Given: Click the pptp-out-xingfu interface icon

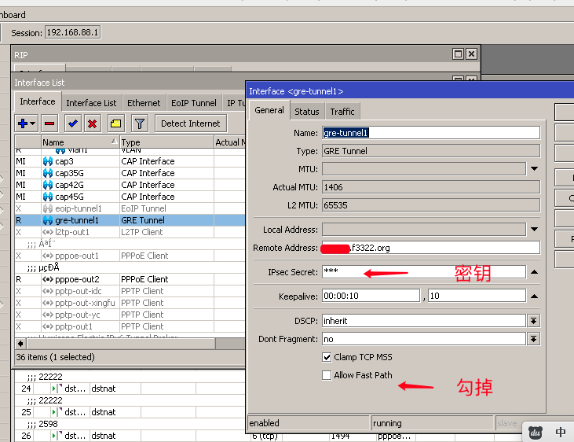Looking at the screenshot, I should pyautogui.click(x=48, y=303).
